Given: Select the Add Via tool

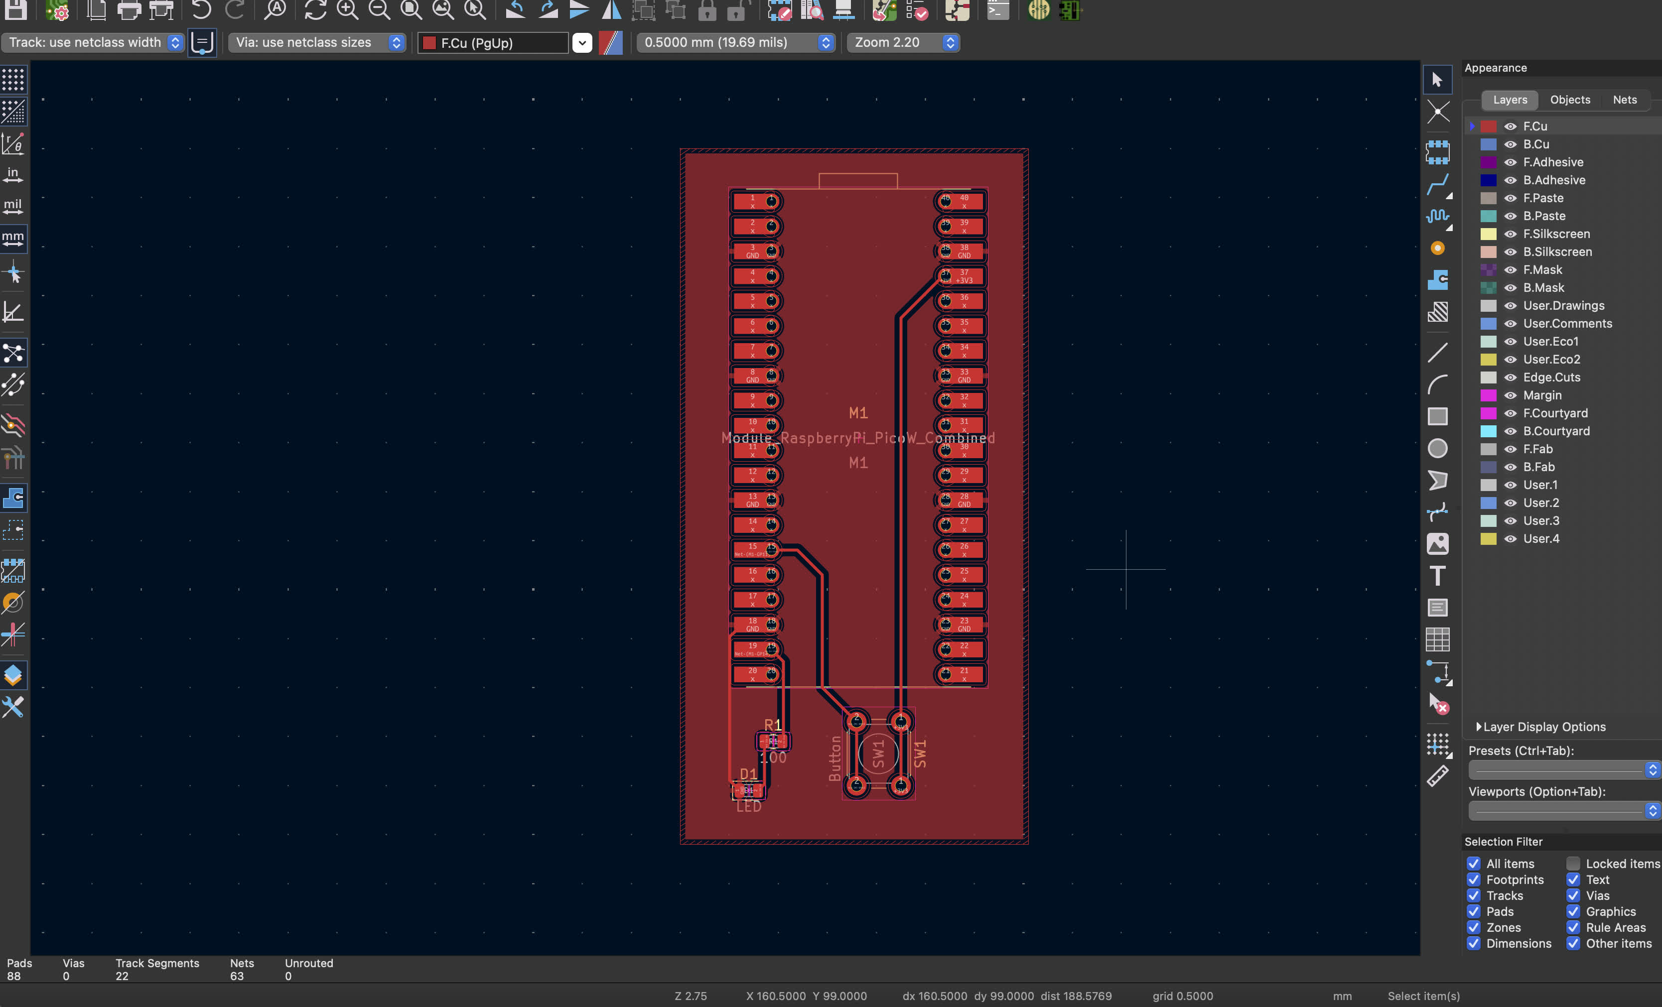Looking at the screenshot, I should click(x=1437, y=248).
